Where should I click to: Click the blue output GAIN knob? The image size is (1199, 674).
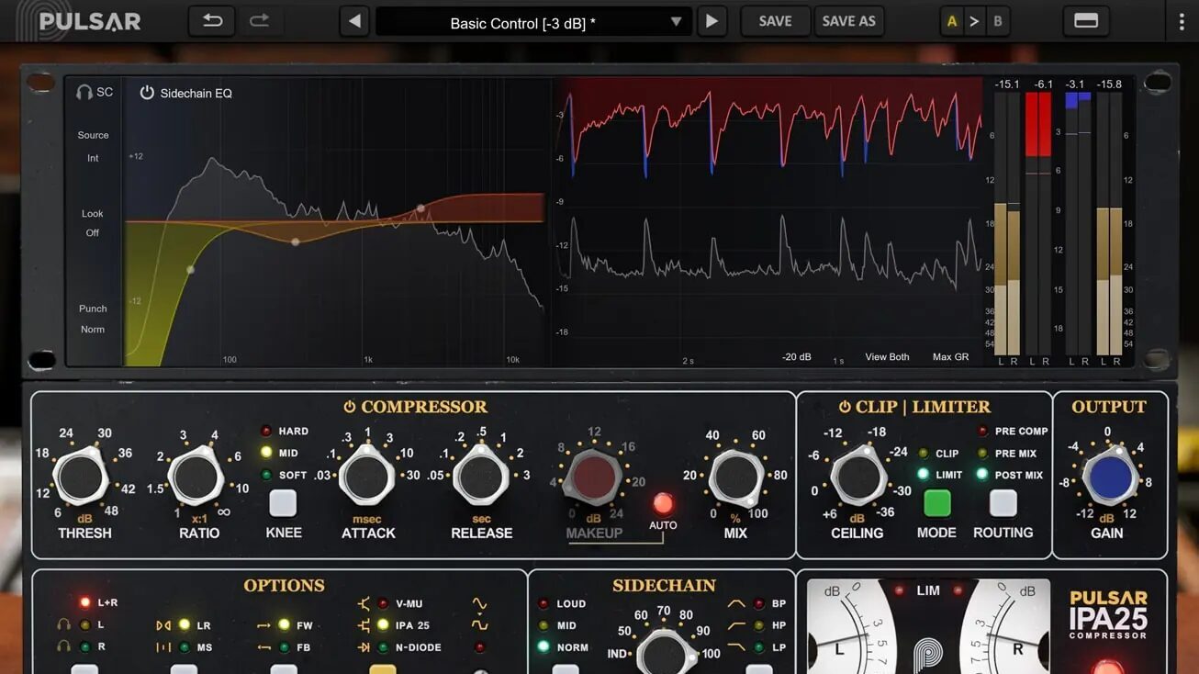[1108, 477]
